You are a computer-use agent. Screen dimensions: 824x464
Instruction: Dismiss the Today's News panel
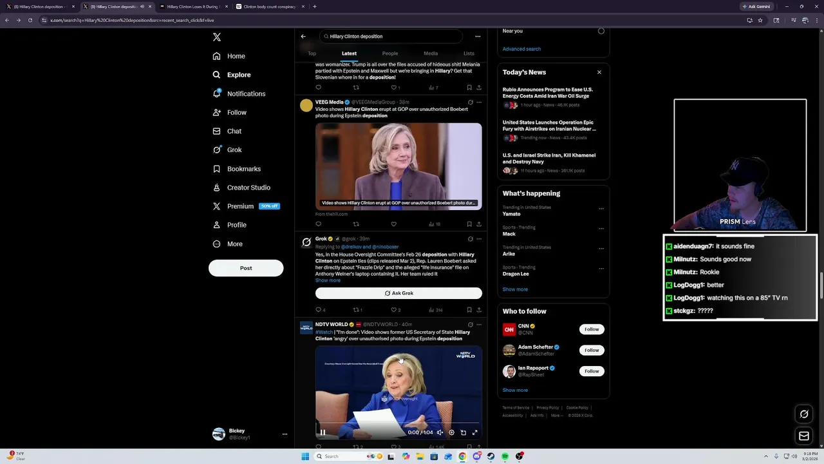tap(599, 72)
